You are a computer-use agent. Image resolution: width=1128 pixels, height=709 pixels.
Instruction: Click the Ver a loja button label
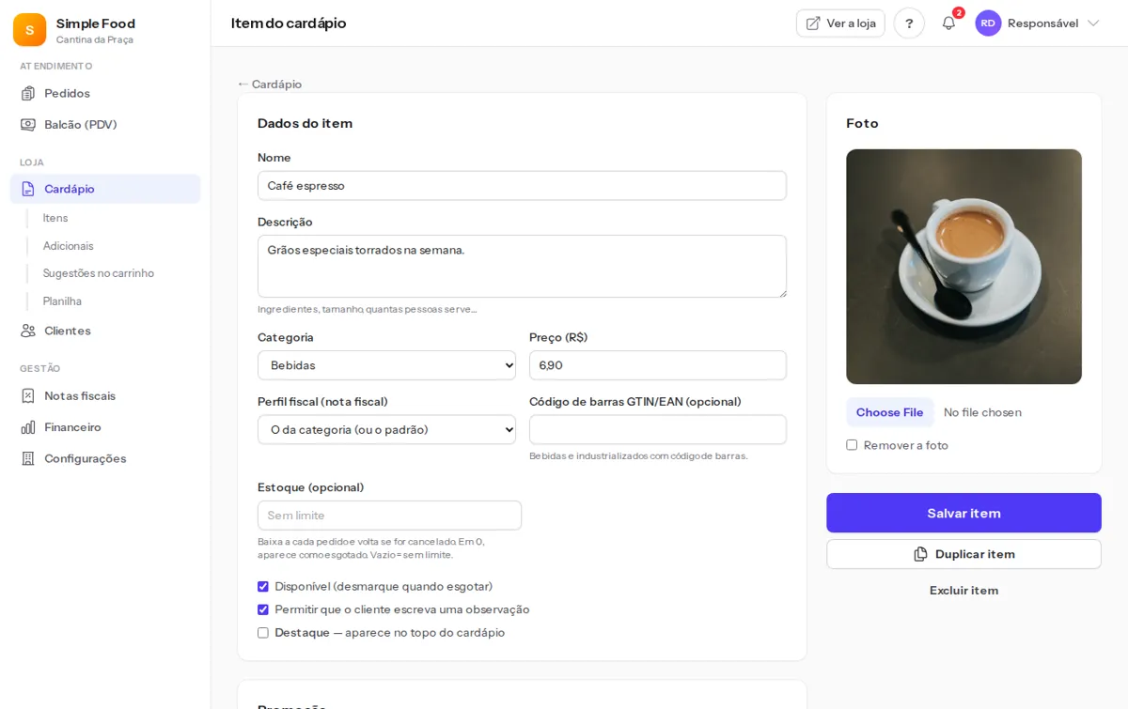pos(851,23)
